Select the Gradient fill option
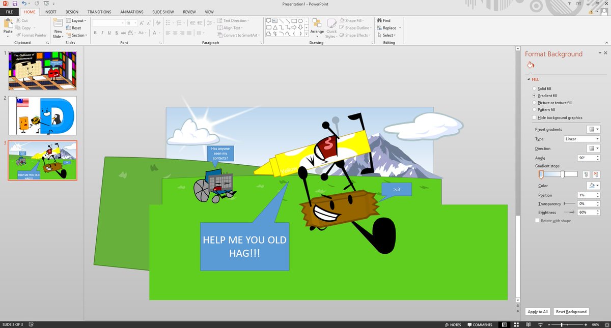 point(544,96)
